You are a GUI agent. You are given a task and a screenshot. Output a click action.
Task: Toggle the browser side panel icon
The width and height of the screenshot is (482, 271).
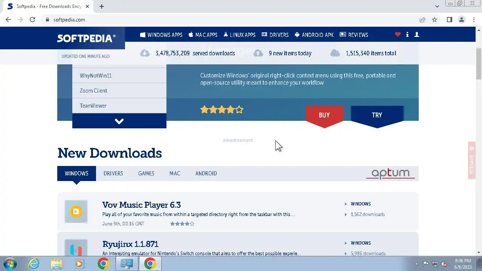click(449, 20)
